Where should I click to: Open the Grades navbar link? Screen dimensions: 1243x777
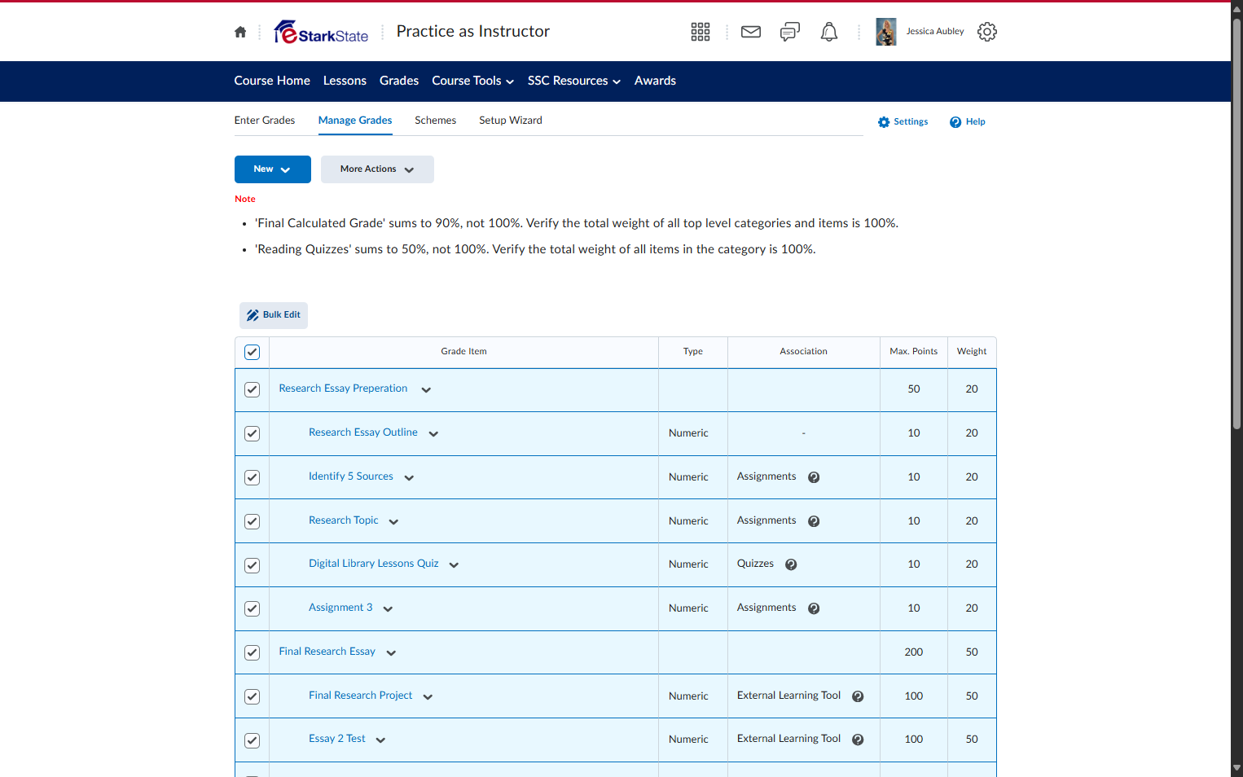tap(399, 81)
